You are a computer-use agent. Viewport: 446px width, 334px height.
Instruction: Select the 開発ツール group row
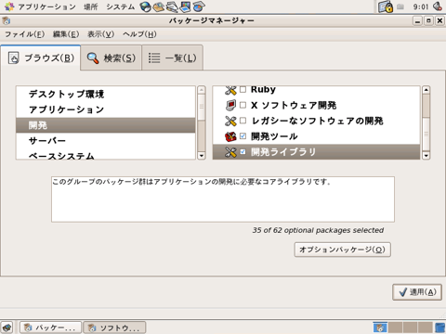(x=316, y=136)
